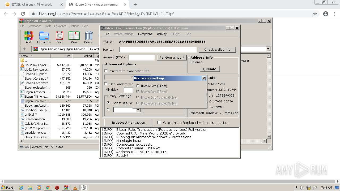This screenshot has width=340, height=191.
Task: Bookmark this page with star icon
Action: click(315, 14)
